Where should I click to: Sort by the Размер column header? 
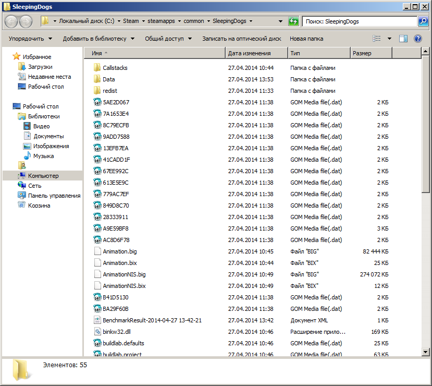click(371, 53)
